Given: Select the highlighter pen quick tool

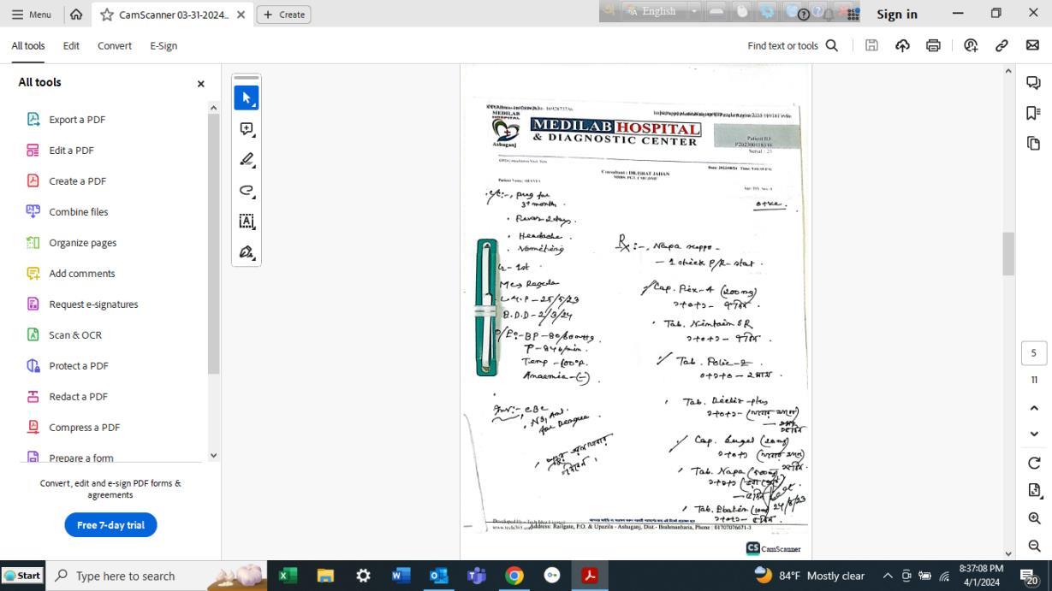Looking at the screenshot, I should click(247, 160).
